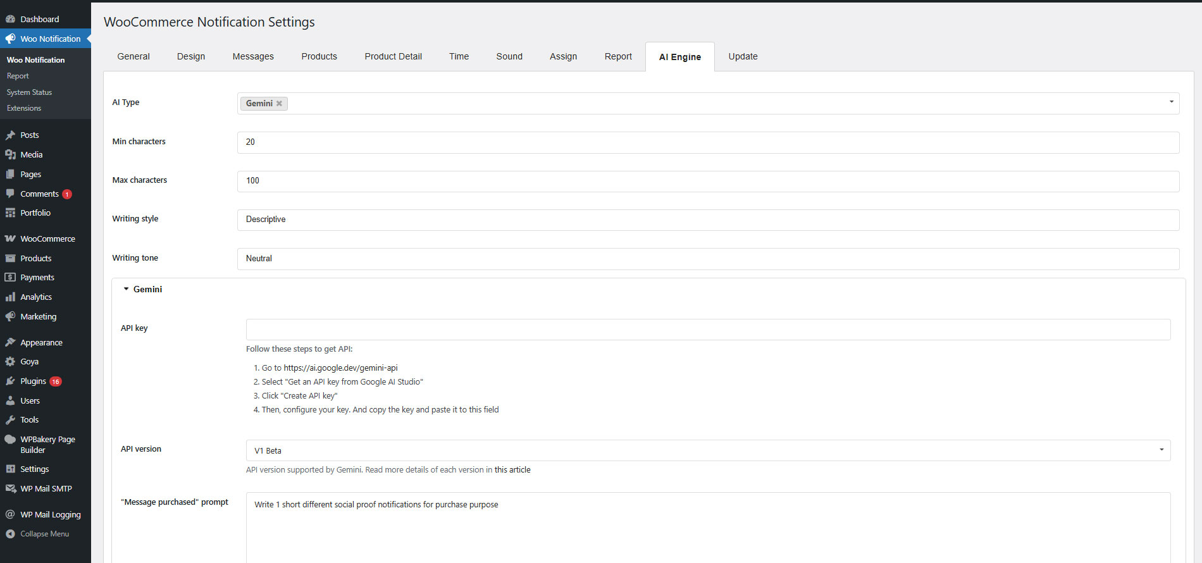Click the Products archive icon
The width and height of the screenshot is (1202, 563).
pyautogui.click(x=10, y=258)
